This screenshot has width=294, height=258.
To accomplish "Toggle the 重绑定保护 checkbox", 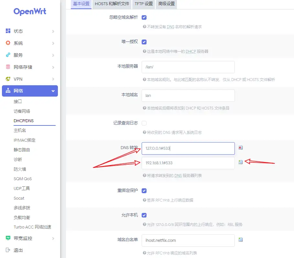I will point(144,191).
